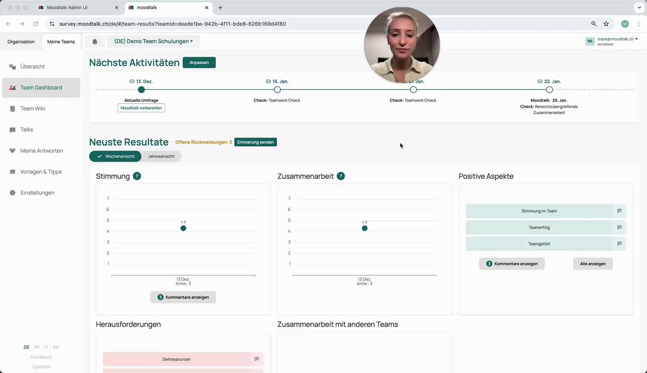Click the Teamerfolg aspect bar
This screenshot has width=647, height=373.
(539, 227)
